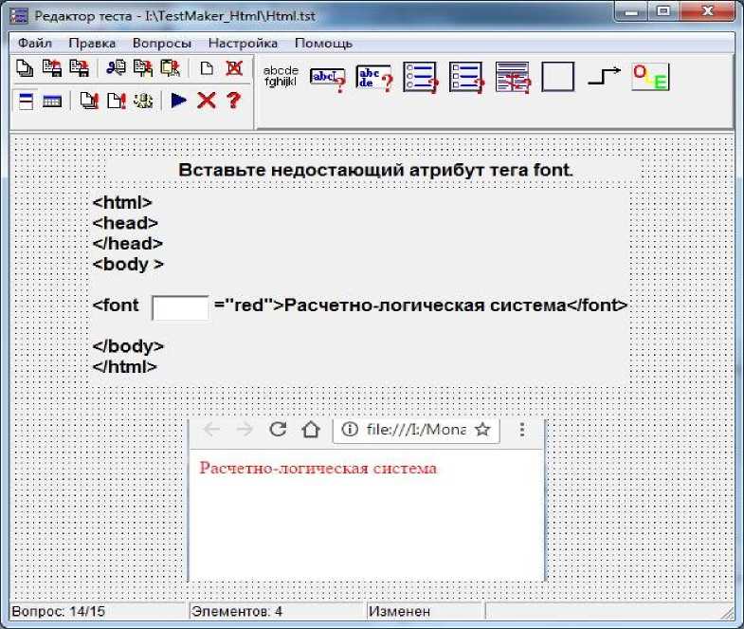The width and height of the screenshot is (744, 629).
Task: Click the </body> line in the code block
Action: [x=128, y=346]
